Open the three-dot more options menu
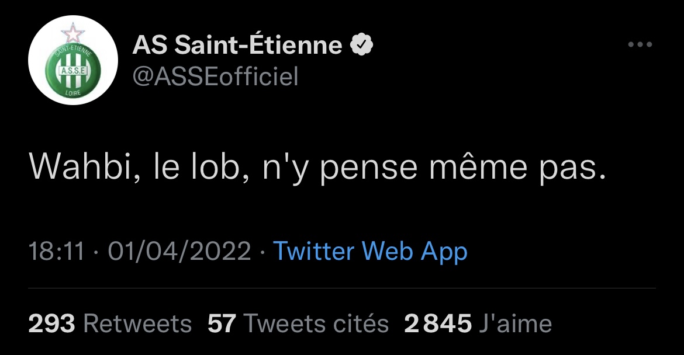 (640, 45)
